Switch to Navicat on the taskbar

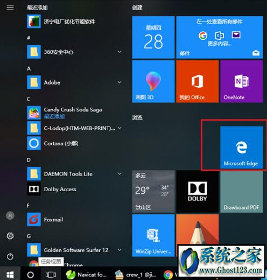click(86, 275)
